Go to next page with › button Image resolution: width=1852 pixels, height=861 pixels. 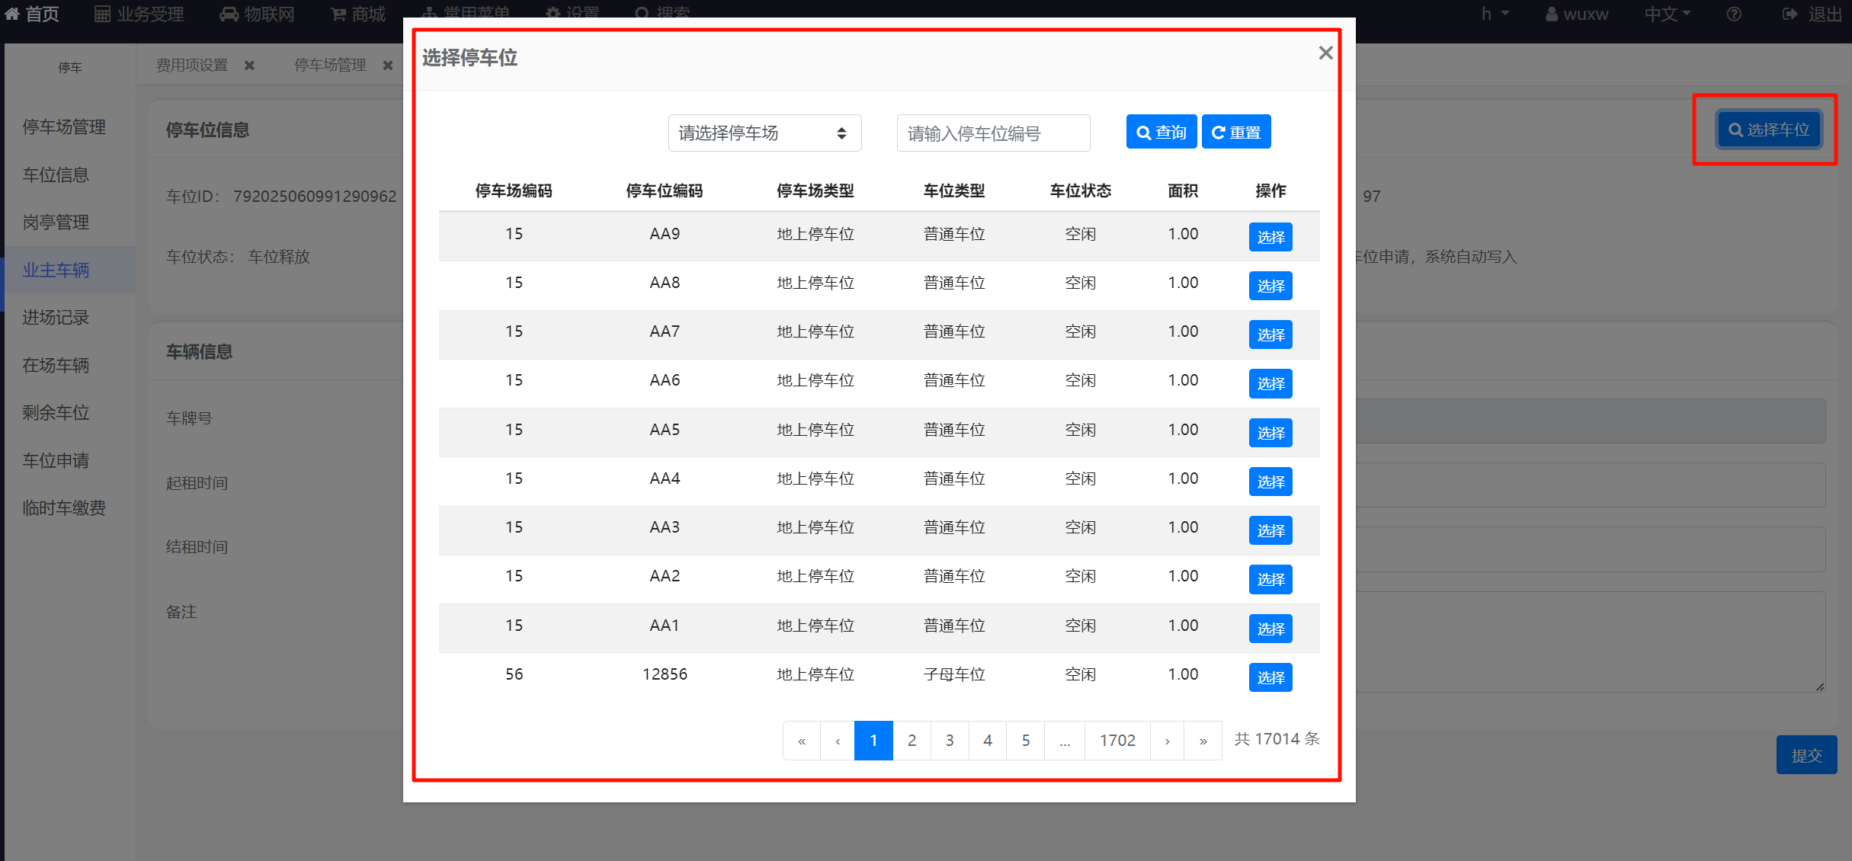(1167, 741)
